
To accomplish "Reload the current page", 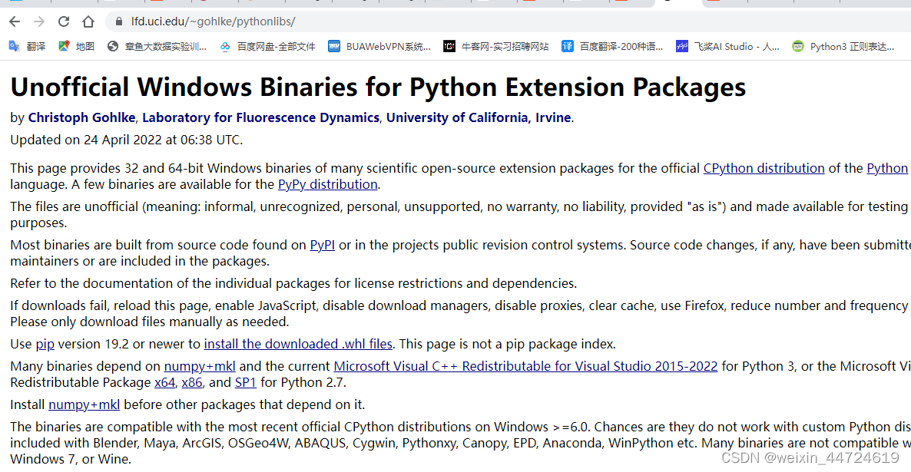I will click(x=64, y=21).
